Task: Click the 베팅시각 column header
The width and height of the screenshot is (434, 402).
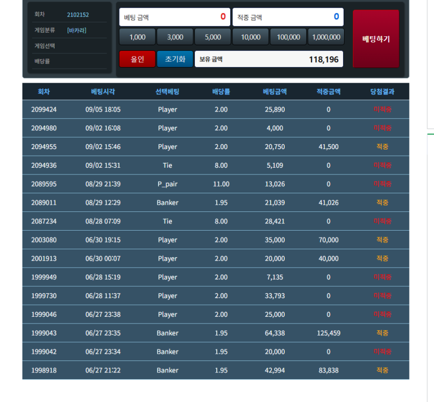Action: (x=103, y=91)
